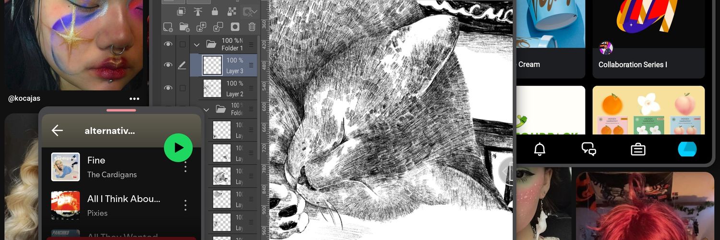Create a new layer folder
720x240 pixels.
[x=184, y=27]
